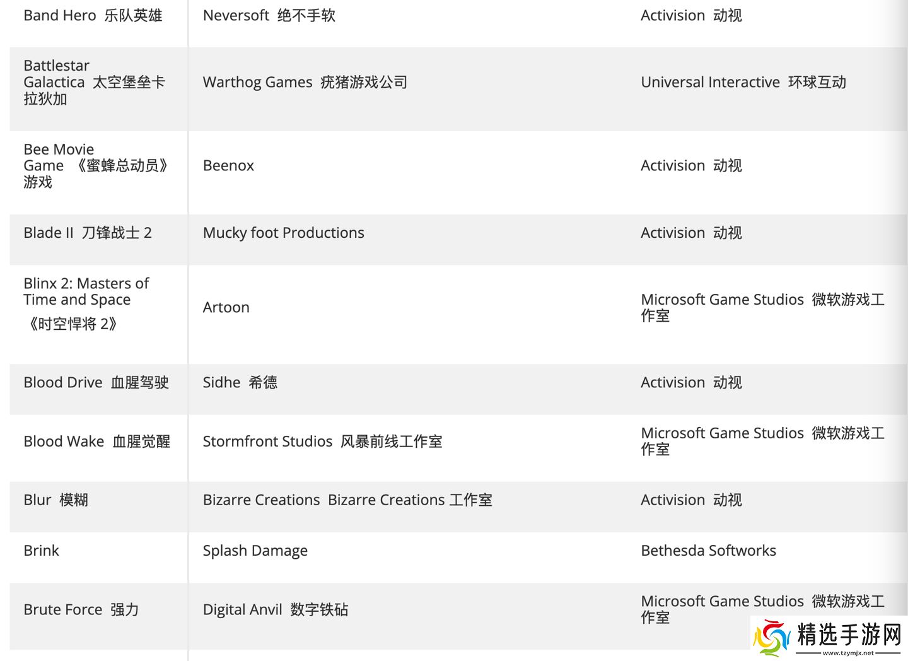Click the Blood Drive game title
This screenshot has height=661, width=908.
(96, 383)
